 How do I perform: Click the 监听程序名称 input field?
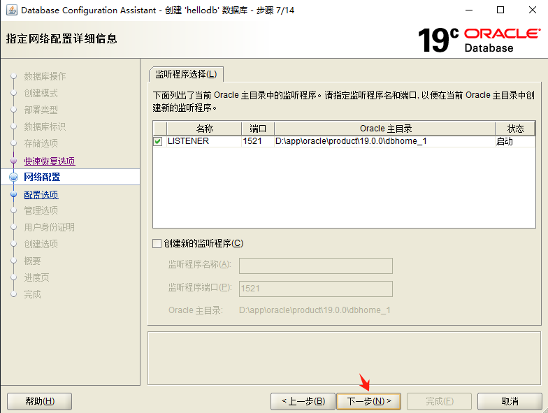316,266
